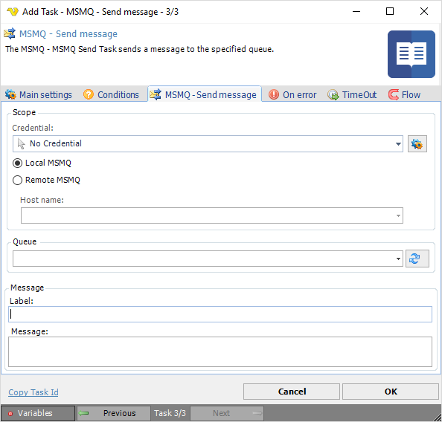This screenshot has height=422, width=442.
Task: Minimize the Add Task window
Action: point(356,11)
